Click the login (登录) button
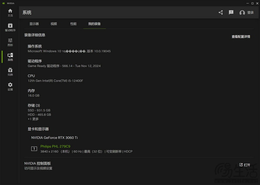Viewport: 260px width, 185px height. click(x=250, y=13)
